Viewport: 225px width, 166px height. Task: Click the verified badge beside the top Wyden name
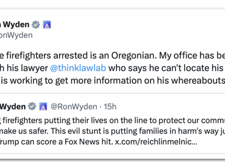[36, 25]
